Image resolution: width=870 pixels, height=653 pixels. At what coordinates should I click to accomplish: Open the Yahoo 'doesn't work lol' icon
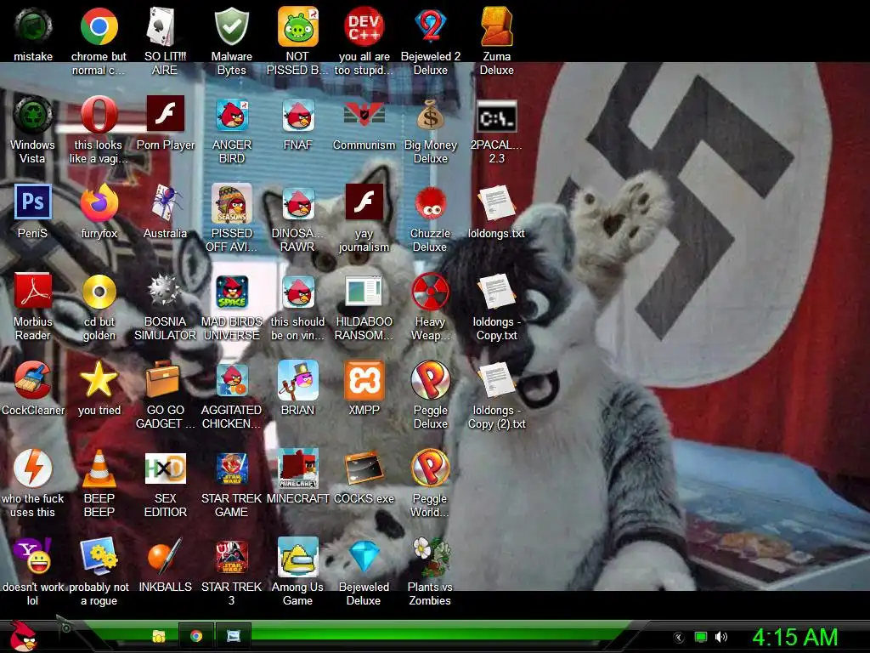pyautogui.click(x=33, y=556)
